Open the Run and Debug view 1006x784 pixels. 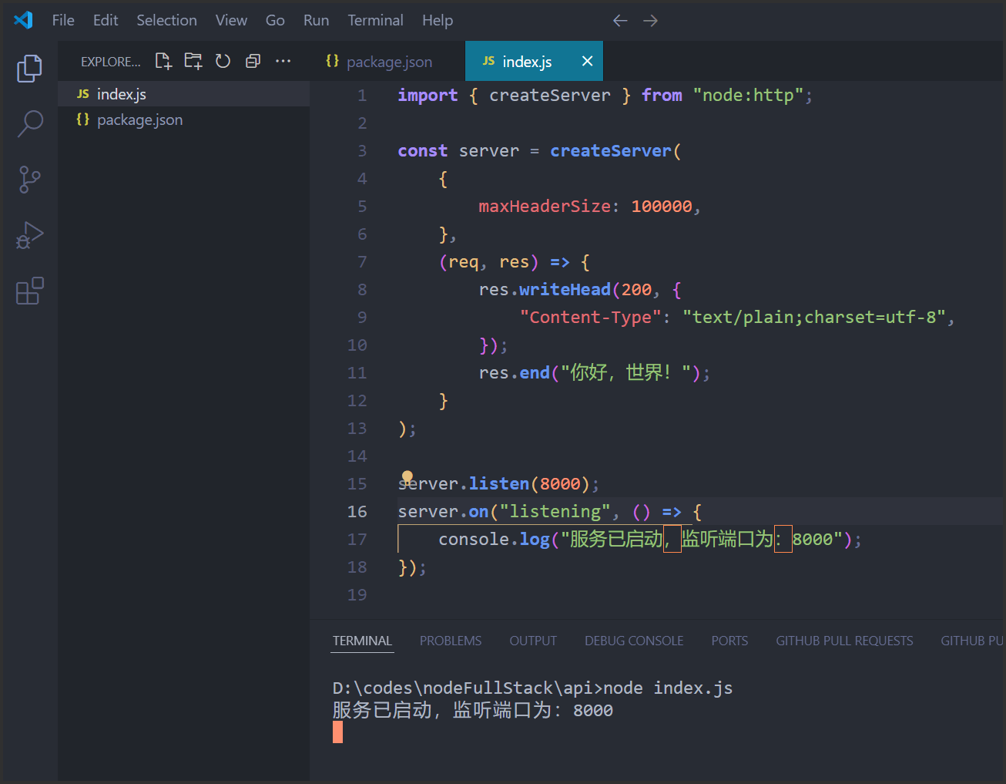[29, 235]
